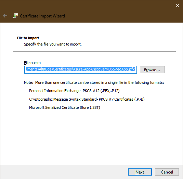Viewport: 183px width, 179px height.
Task: Proceed with the Next button
Action: (x=140, y=172)
